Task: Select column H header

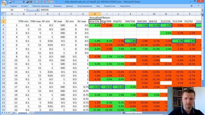Action: [x=95, y=14]
